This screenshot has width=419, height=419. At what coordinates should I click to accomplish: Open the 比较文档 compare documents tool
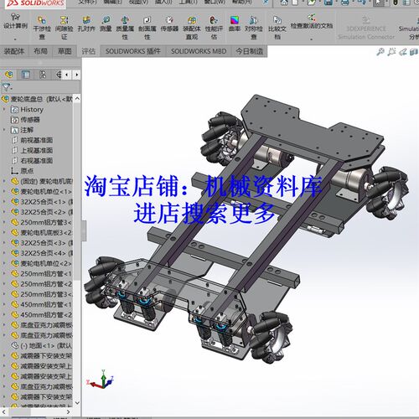click(277, 28)
